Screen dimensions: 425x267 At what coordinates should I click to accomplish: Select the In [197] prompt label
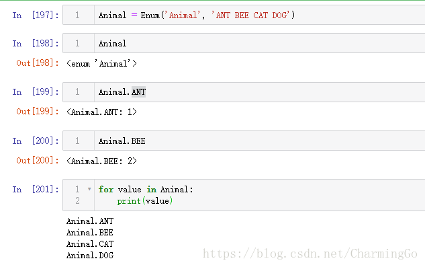tap(36, 15)
